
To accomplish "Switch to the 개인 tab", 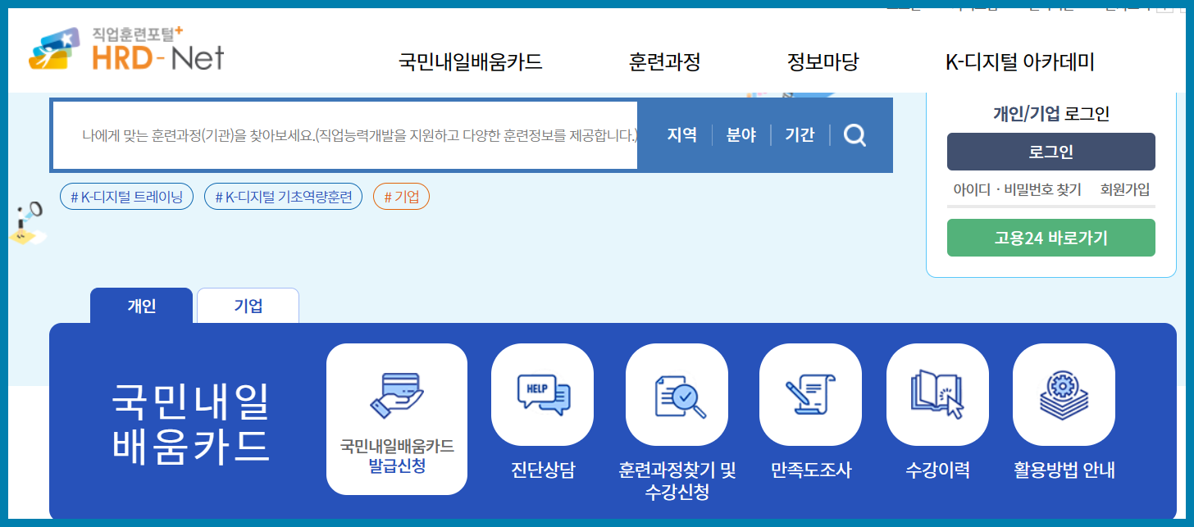I will (x=141, y=306).
